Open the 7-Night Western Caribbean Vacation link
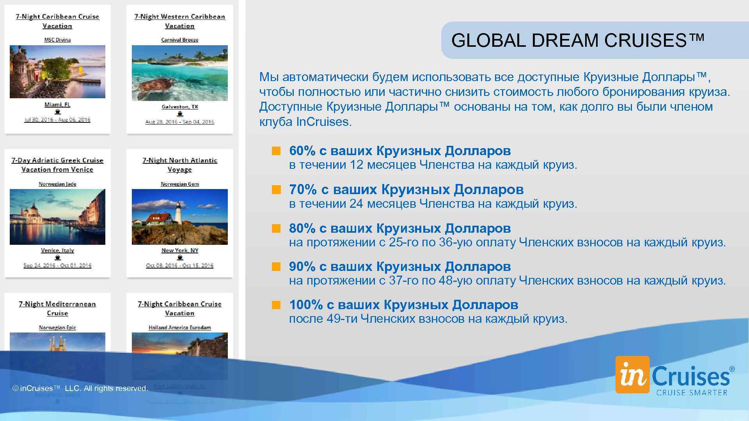The height and width of the screenshot is (421, 749). tap(179, 21)
